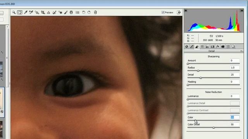Click the '50 mm' focal length readout
Screen dimensions: 248x139
219,40
